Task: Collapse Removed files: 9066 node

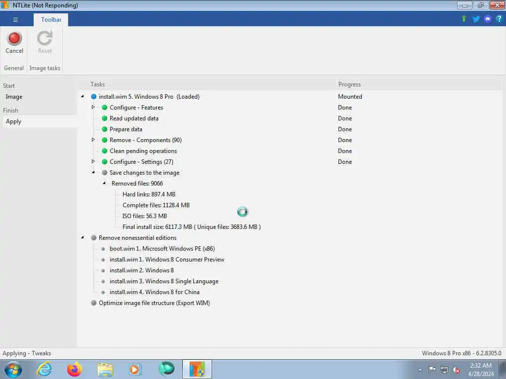Action: point(104,183)
